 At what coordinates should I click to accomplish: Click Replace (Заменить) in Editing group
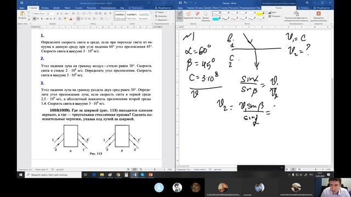tap(161, 16)
